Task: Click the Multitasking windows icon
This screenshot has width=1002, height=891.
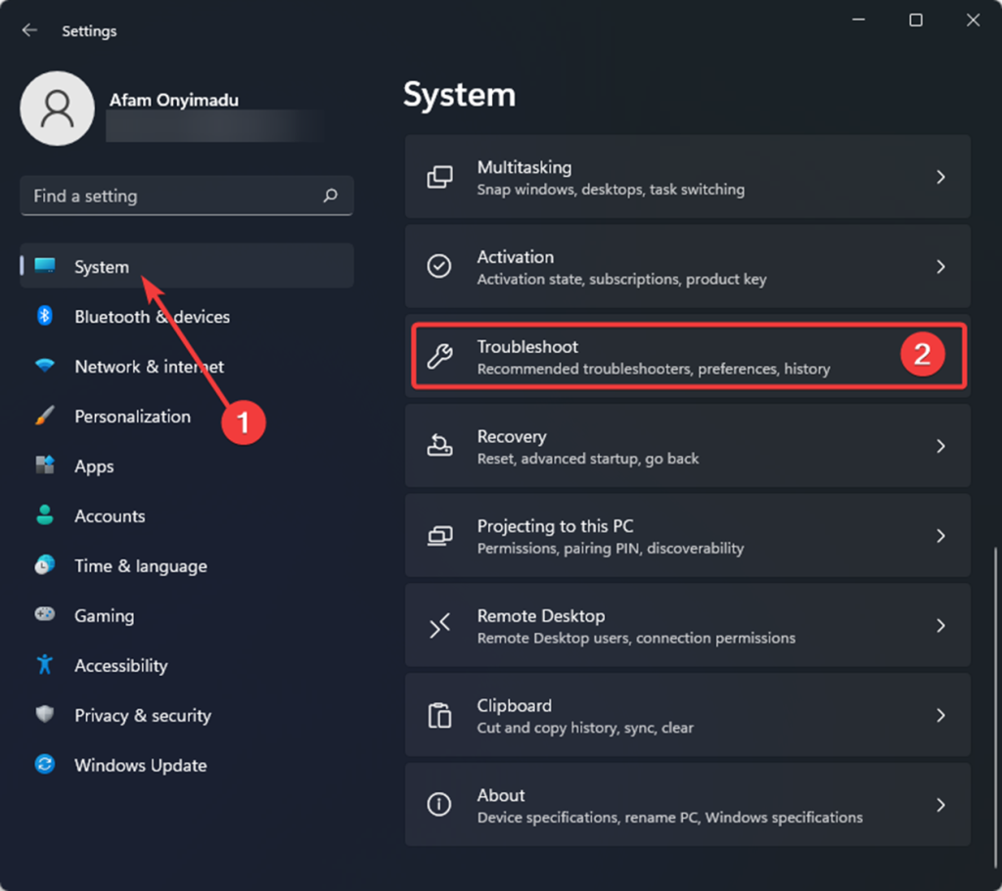Action: coord(439,177)
